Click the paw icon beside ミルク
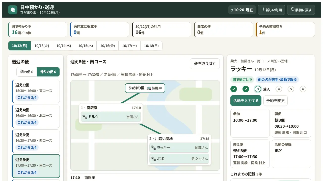The height and width of the screenshot is (181, 323). (x=85, y=117)
